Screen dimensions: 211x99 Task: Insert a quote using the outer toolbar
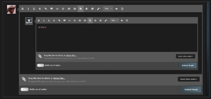52,9
